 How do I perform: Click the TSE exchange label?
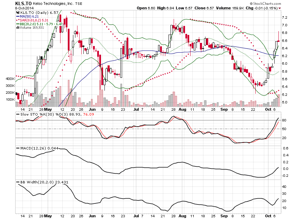pos(79,3)
